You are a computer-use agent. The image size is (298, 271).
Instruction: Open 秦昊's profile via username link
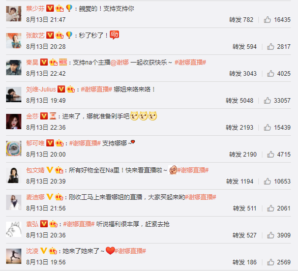click(32, 63)
